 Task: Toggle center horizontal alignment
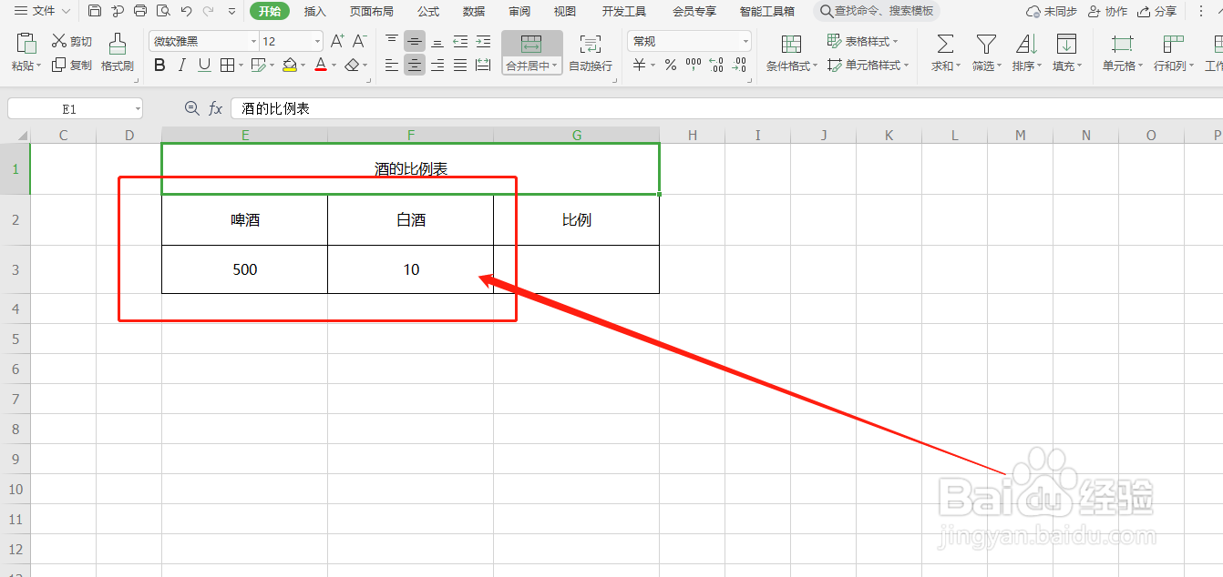(415, 65)
